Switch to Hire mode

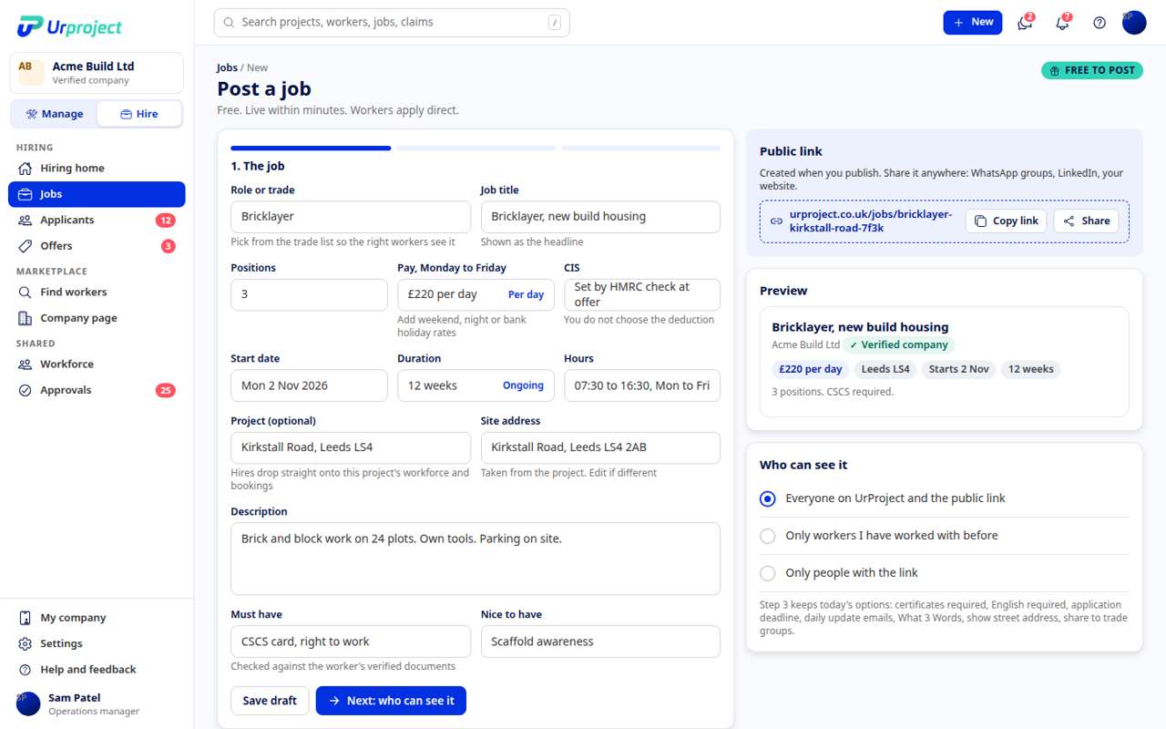[x=139, y=114]
